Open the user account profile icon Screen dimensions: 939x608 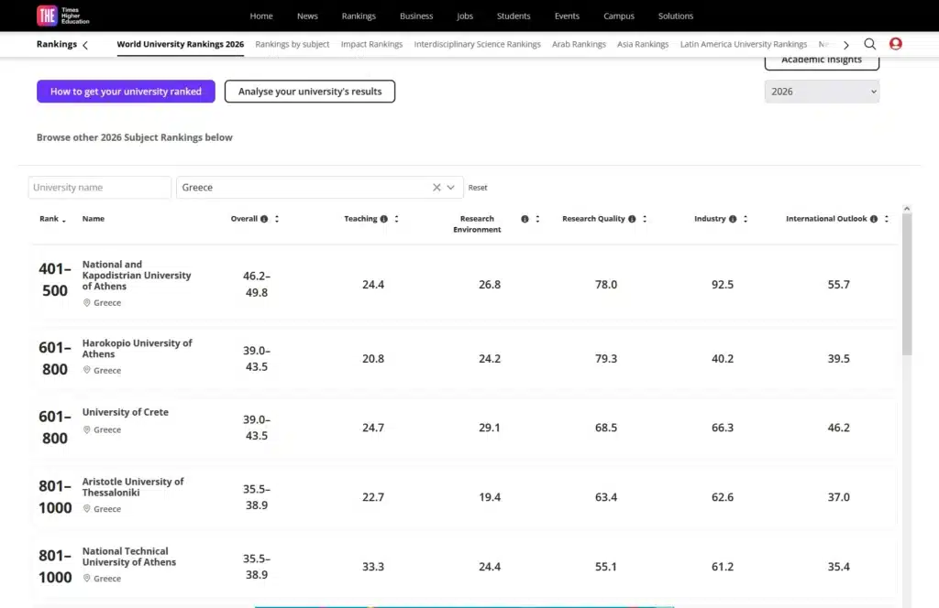click(895, 44)
